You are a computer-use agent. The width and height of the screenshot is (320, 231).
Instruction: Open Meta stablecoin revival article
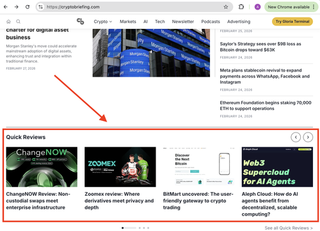coord(264,76)
